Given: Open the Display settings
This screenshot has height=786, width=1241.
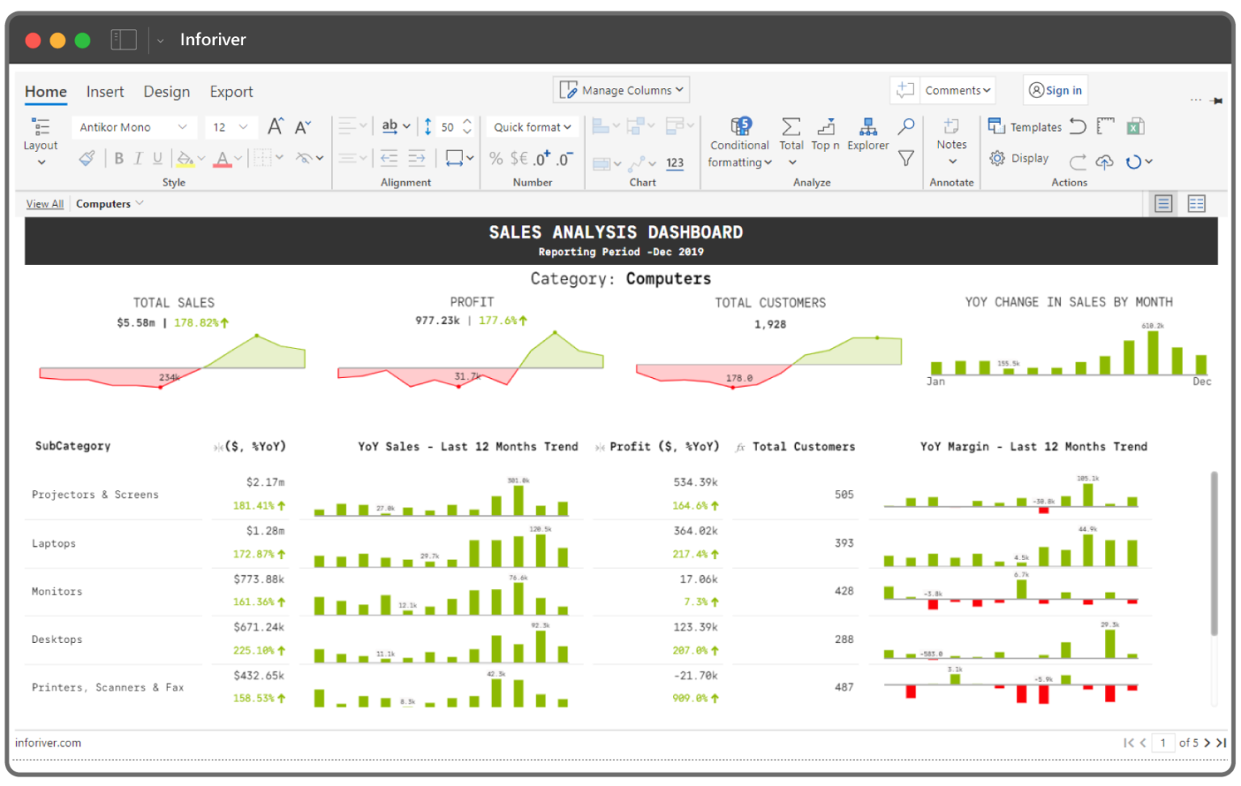Looking at the screenshot, I should tap(1019, 158).
